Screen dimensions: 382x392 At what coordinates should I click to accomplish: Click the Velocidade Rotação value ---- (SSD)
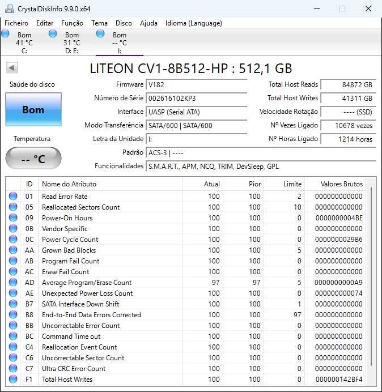click(348, 112)
